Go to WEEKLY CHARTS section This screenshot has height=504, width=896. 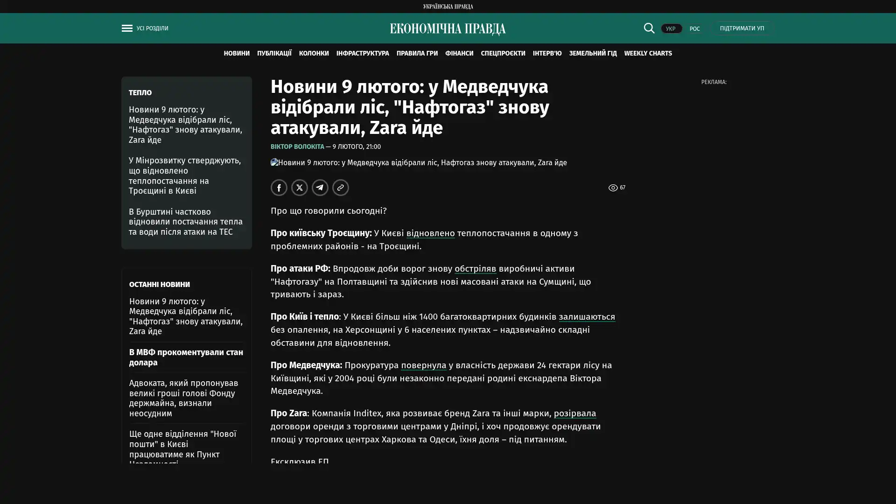pos(648,53)
